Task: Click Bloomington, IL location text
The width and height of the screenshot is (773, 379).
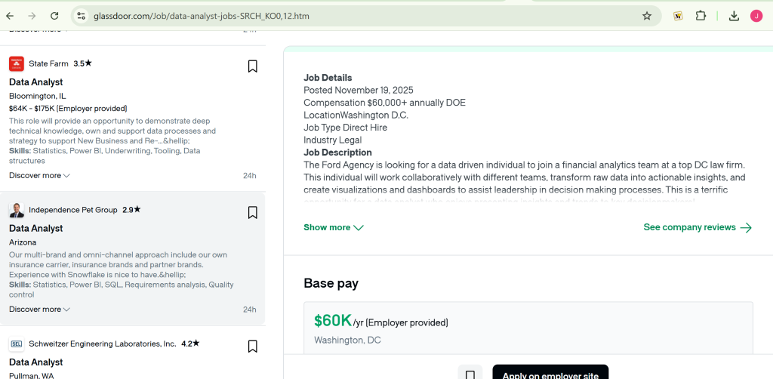Action: [38, 96]
